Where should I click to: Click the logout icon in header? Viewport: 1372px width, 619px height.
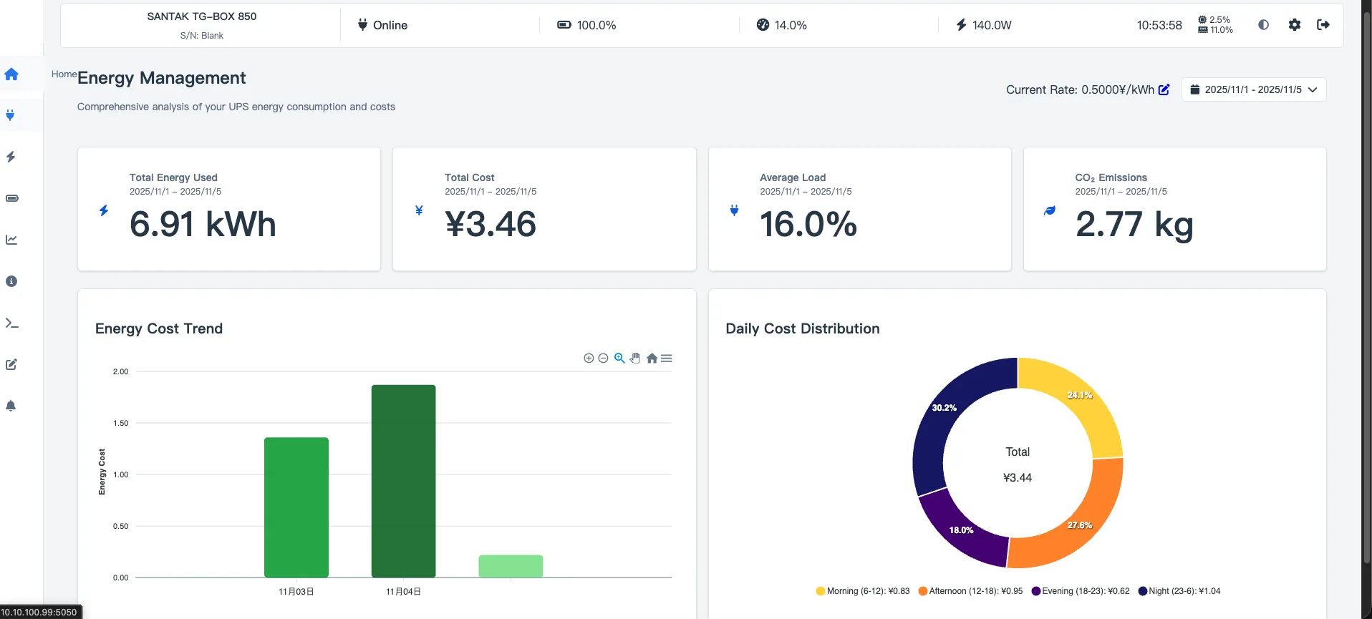(x=1323, y=25)
